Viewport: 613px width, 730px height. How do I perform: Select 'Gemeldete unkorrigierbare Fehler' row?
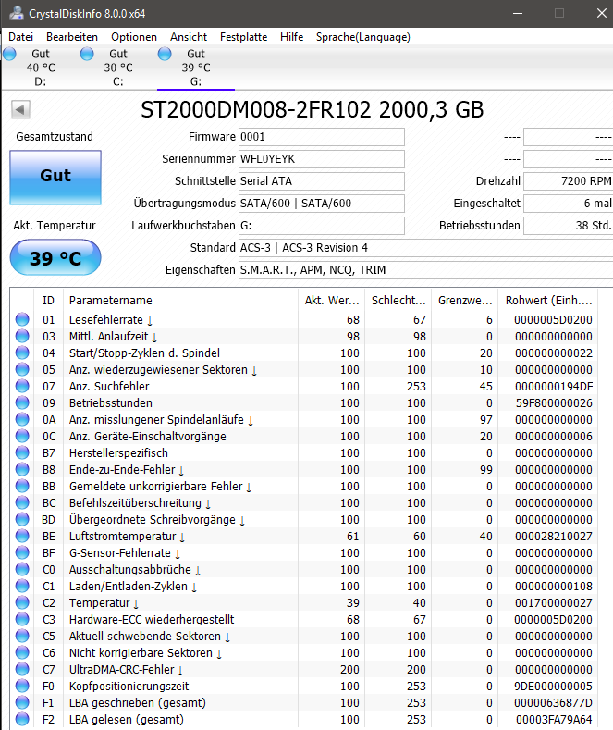click(304, 486)
